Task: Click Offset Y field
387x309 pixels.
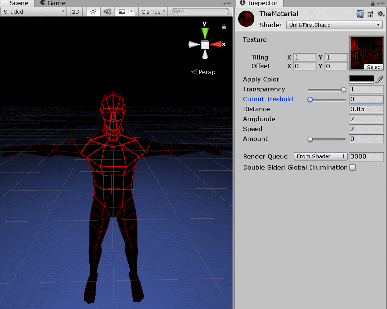Action: tap(336, 66)
